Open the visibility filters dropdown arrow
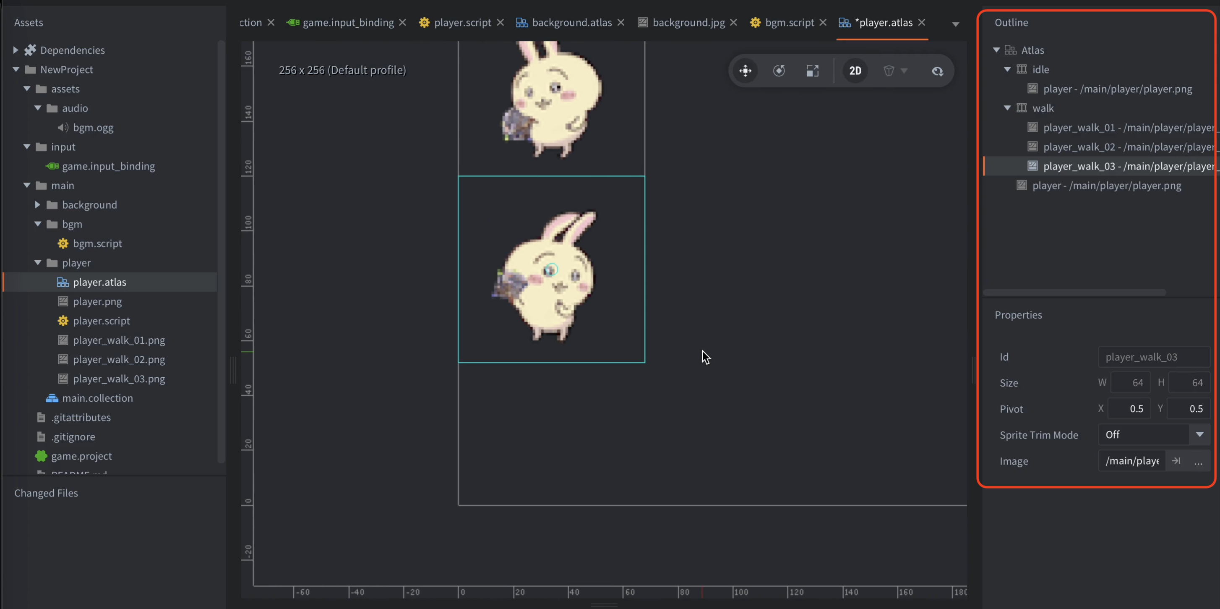This screenshot has height=609, width=1220. (904, 71)
